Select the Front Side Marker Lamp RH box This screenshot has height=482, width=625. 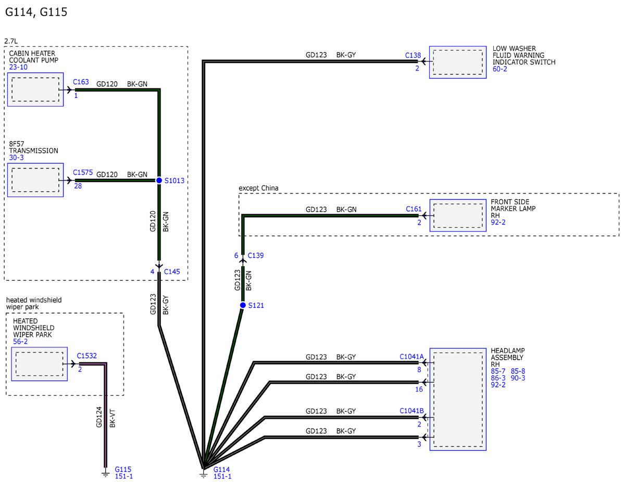pyautogui.click(x=458, y=215)
